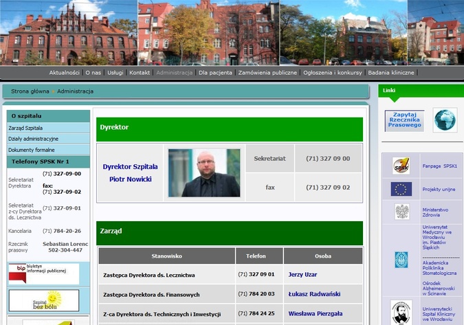The width and height of the screenshot is (464, 325).
Task: Click Zapytaj Rzecznika Prasowego button
Action: pos(404,120)
